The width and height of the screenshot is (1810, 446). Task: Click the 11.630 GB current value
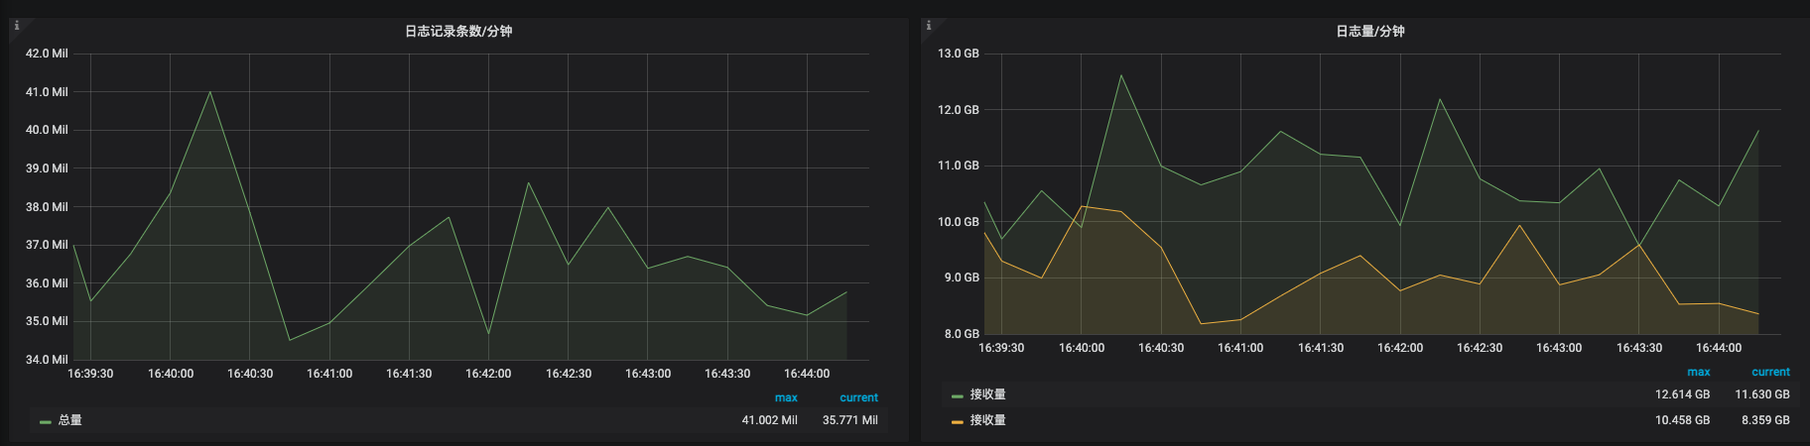click(1762, 394)
